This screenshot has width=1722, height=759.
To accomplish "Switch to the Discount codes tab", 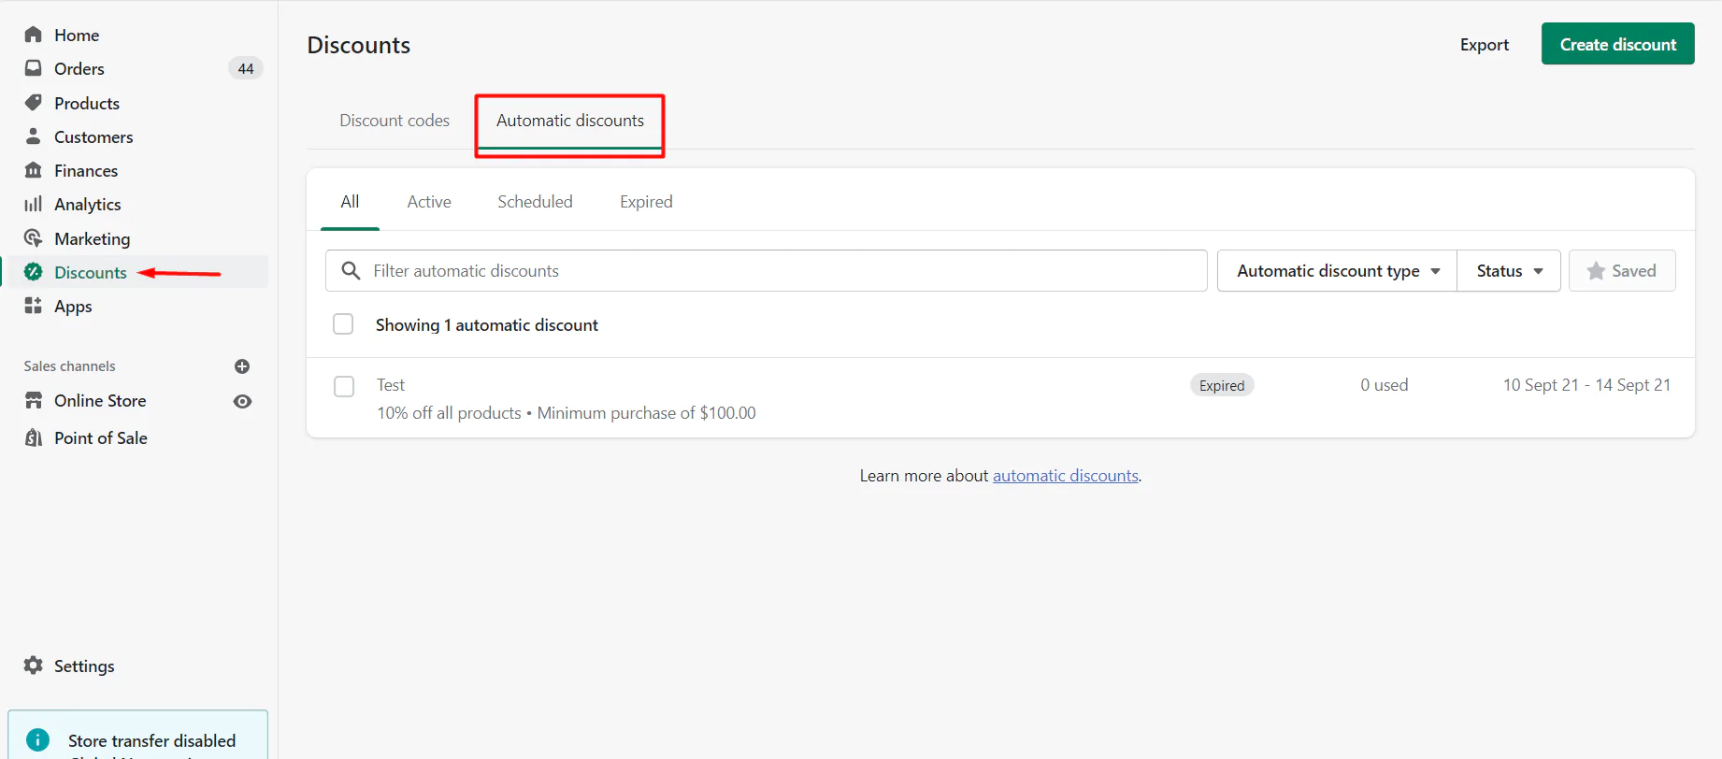I will pyautogui.click(x=395, y=121).
